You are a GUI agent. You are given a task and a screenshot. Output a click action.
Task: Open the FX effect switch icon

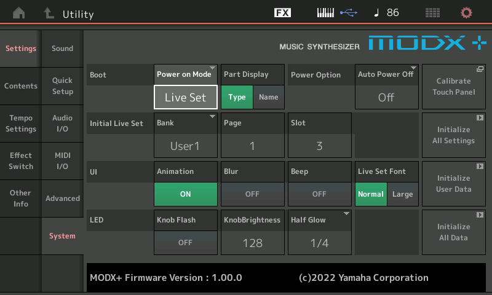[282, 13]
